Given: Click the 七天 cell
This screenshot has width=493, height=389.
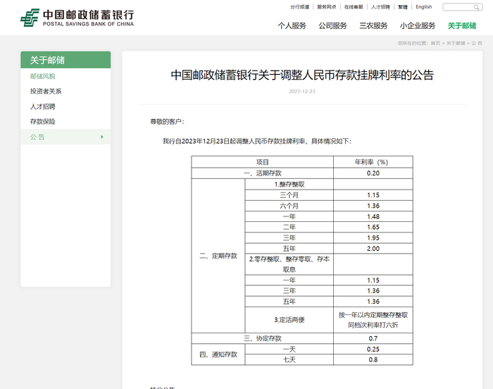Looking at the screenshot, I should click(x=289, y=359).
